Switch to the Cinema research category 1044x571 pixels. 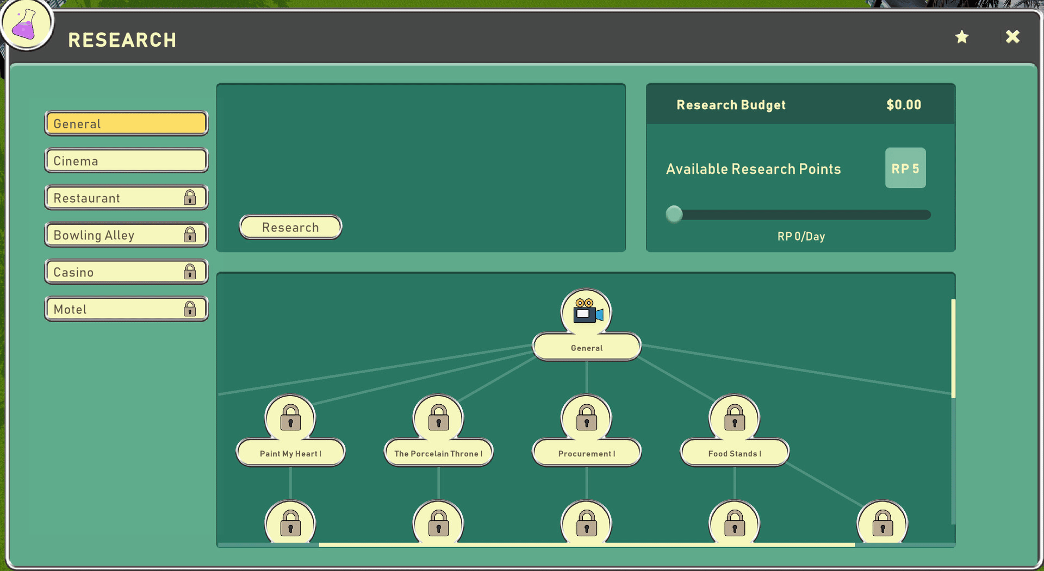click(126, 161)
